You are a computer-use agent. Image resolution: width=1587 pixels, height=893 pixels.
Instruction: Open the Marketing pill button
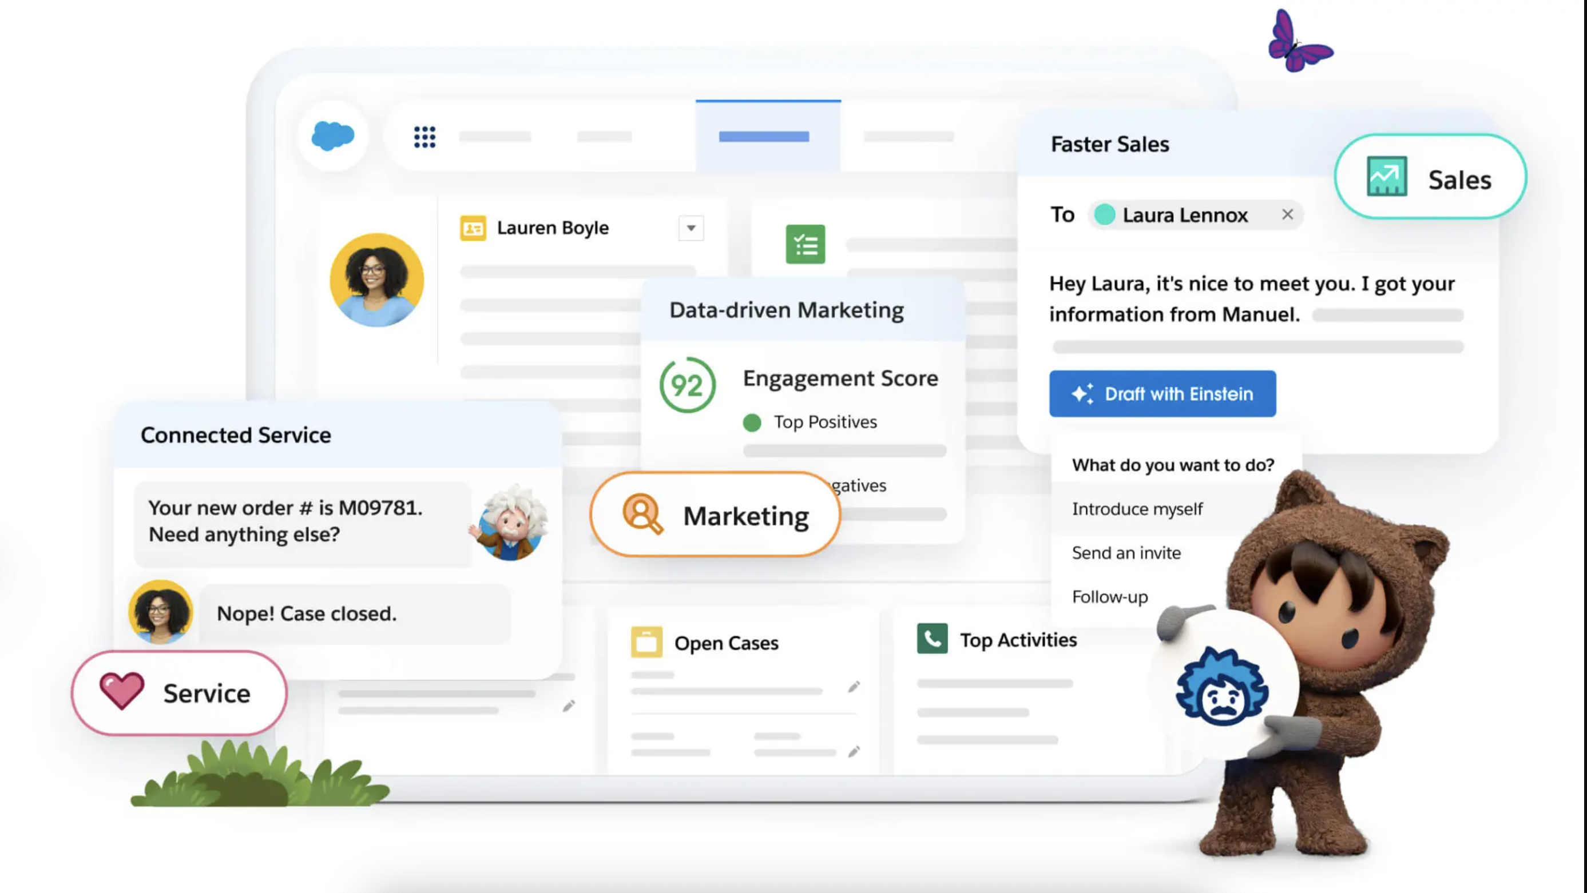pyautogui.click(x=715, y=515)
